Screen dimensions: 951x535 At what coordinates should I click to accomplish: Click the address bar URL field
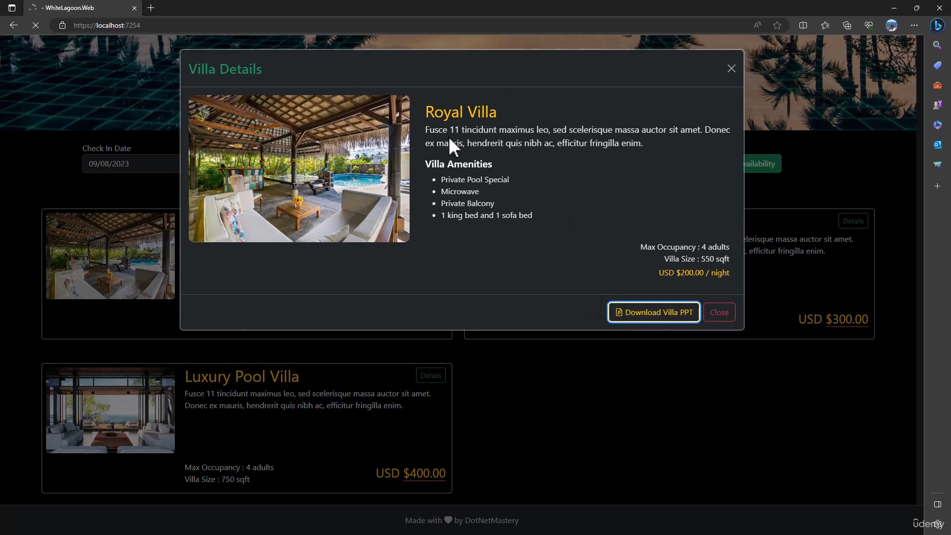(396, 25)
